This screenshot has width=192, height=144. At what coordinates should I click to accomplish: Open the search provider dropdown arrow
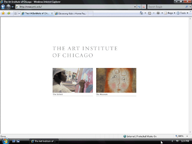coord(190,7)
